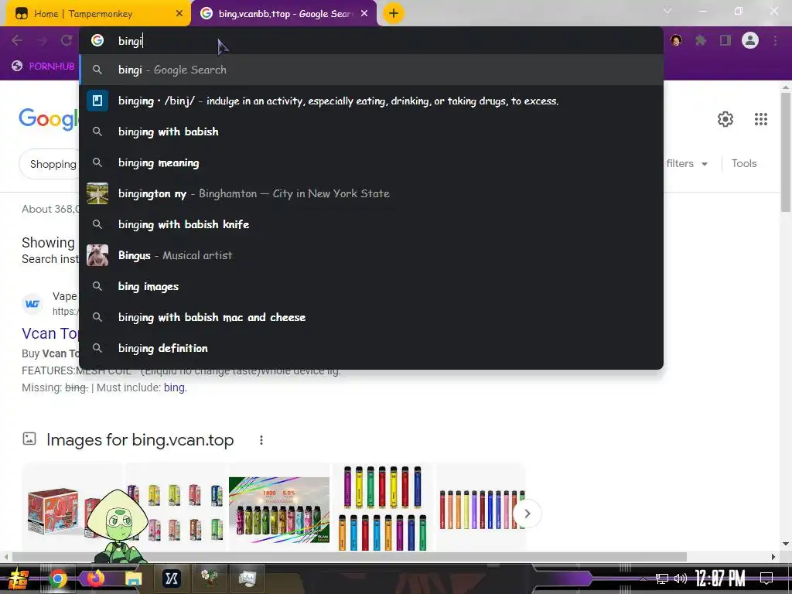Screen dimensions: 792x594
Task: Go back with the back arrow
Action: (17, 40)
